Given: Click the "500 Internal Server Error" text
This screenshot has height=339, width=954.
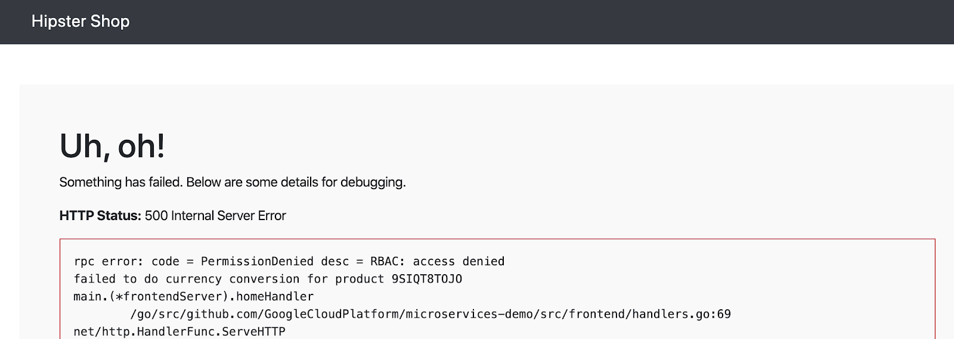Looking at the screenshot, I should pos(215,216).
